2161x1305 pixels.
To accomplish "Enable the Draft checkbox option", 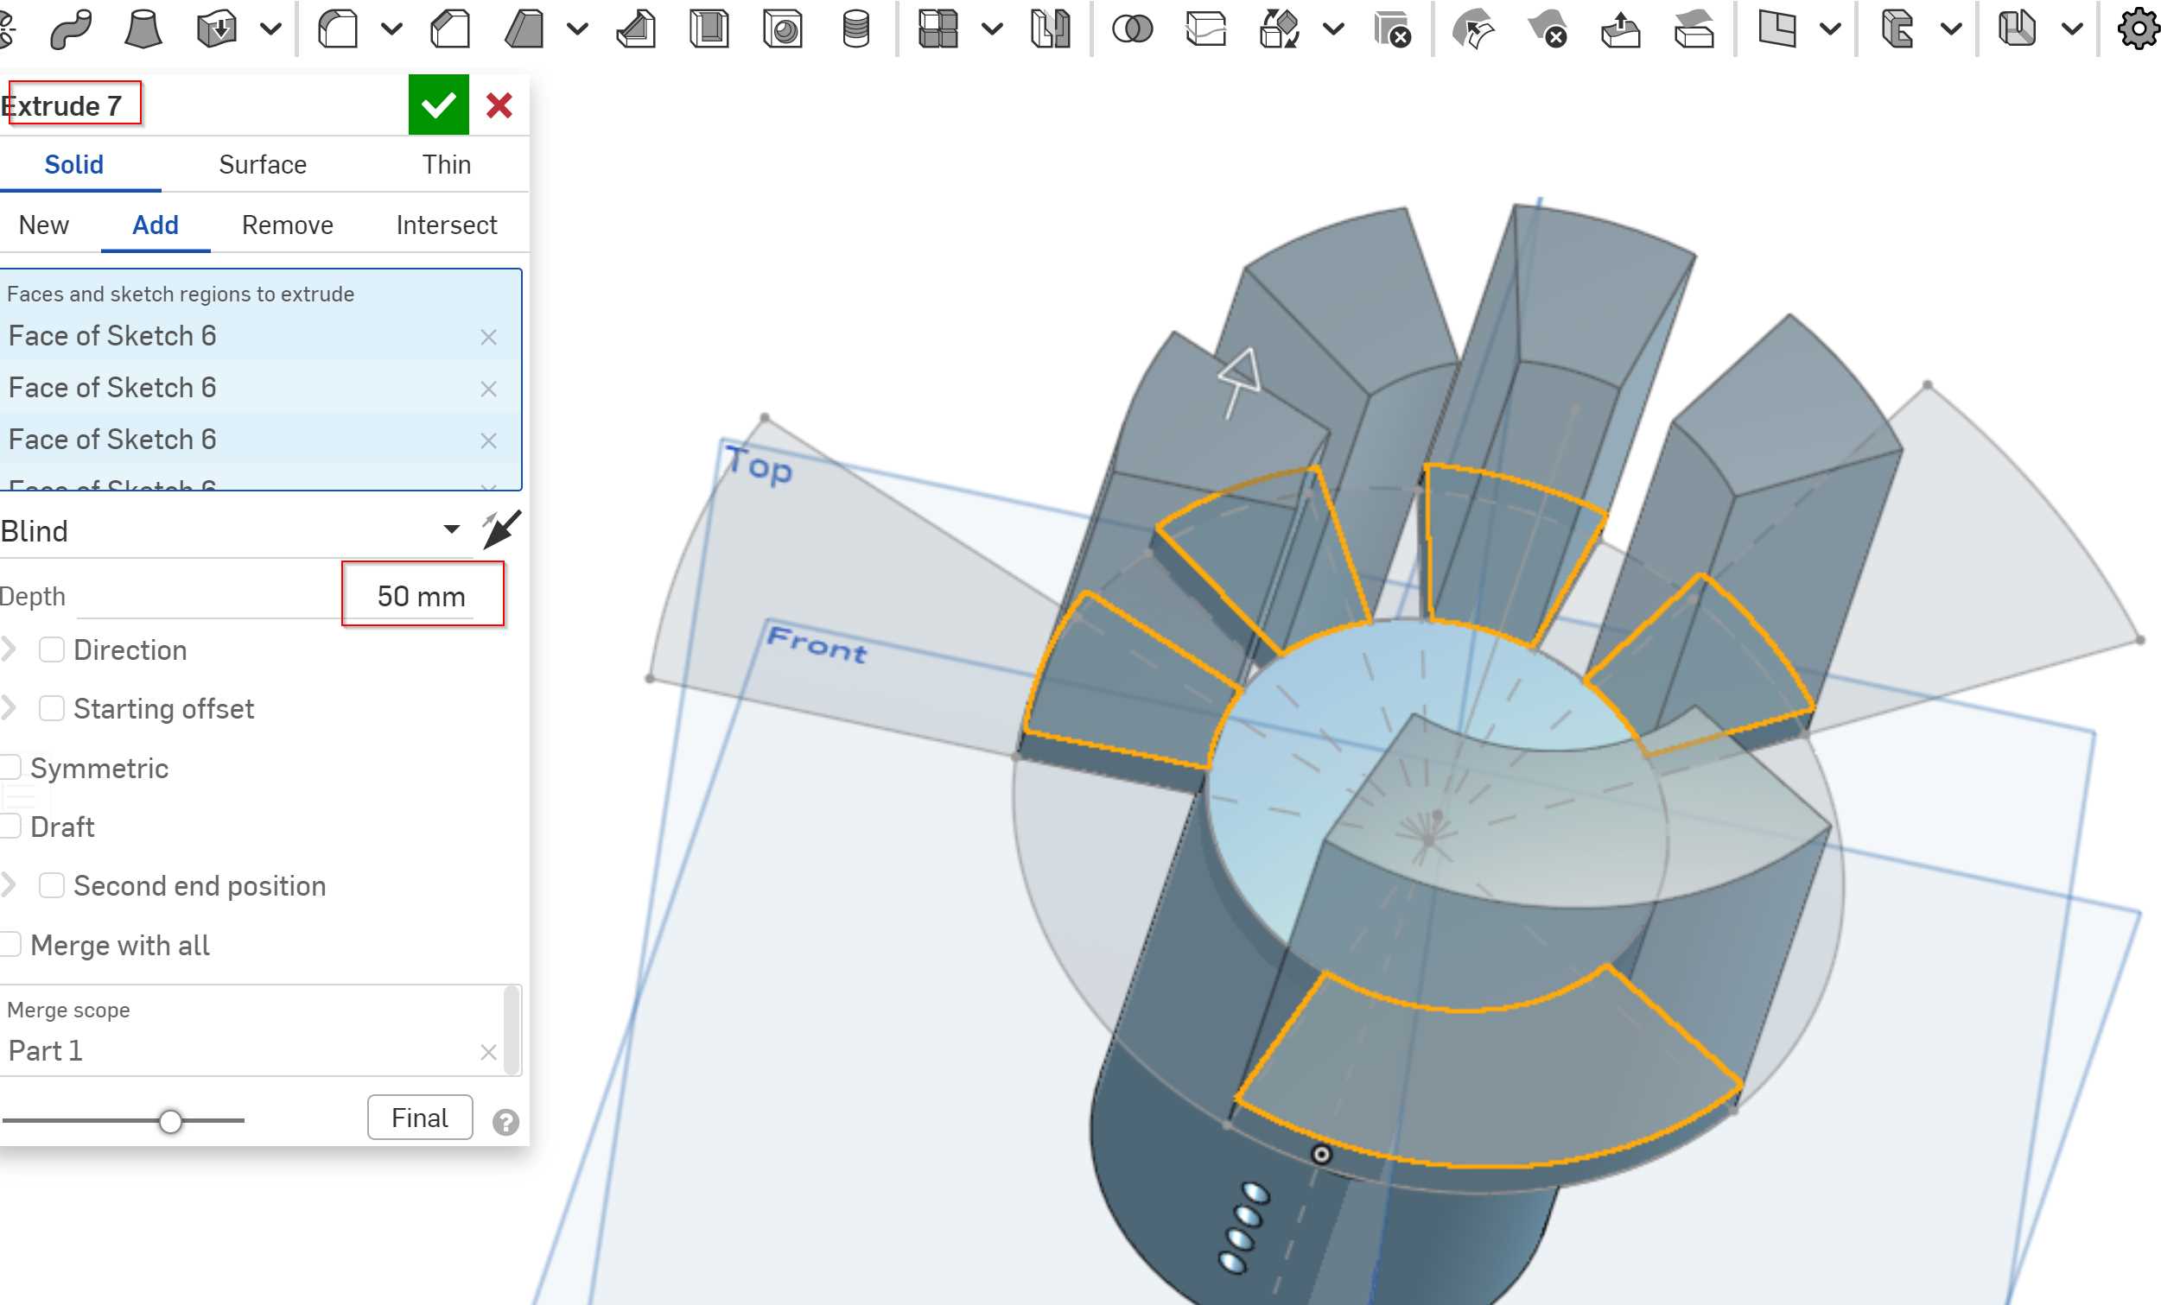I will [14, 827].
